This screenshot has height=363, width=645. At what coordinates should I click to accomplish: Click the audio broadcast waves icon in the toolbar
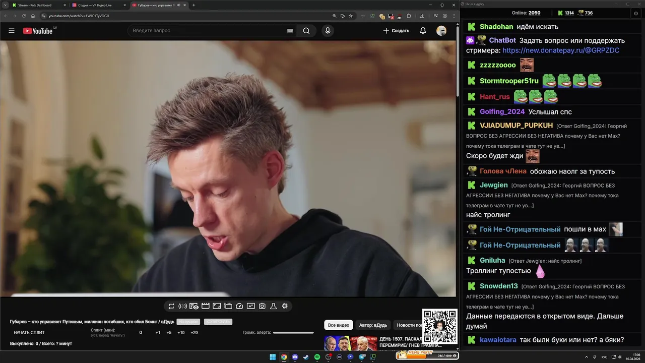183,306
